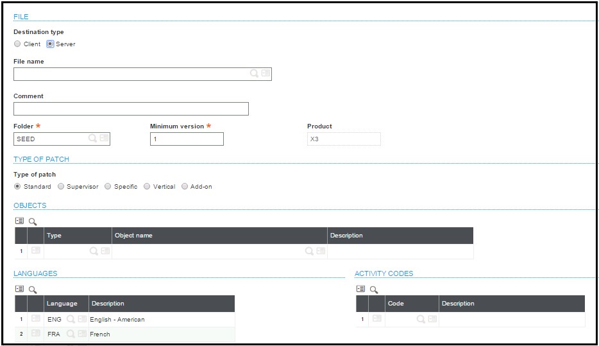Image resolution: width=599 pixels, height=346 pixels.
Task: Open lookup magnifier in Folder field
Action: click(x=92, y=138)
